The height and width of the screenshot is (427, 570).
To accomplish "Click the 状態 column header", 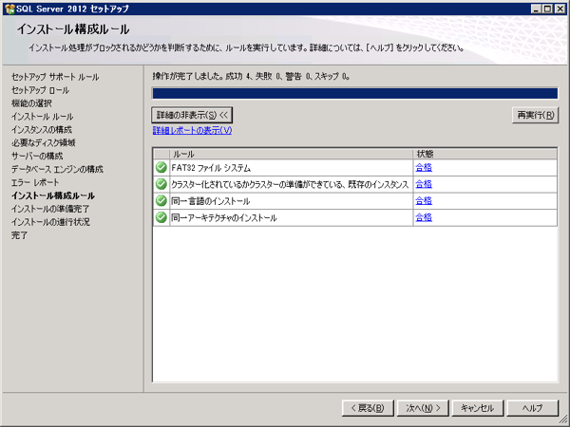I will (x=484, y=154).
